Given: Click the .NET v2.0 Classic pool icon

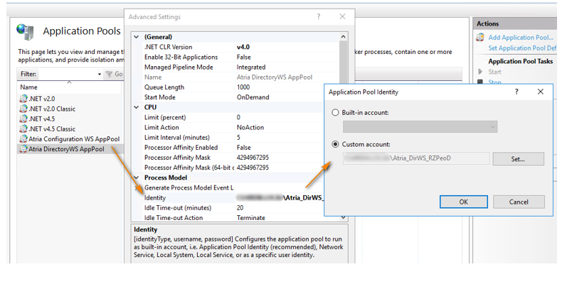Looking at the screenshot, I should click(23, 109).
